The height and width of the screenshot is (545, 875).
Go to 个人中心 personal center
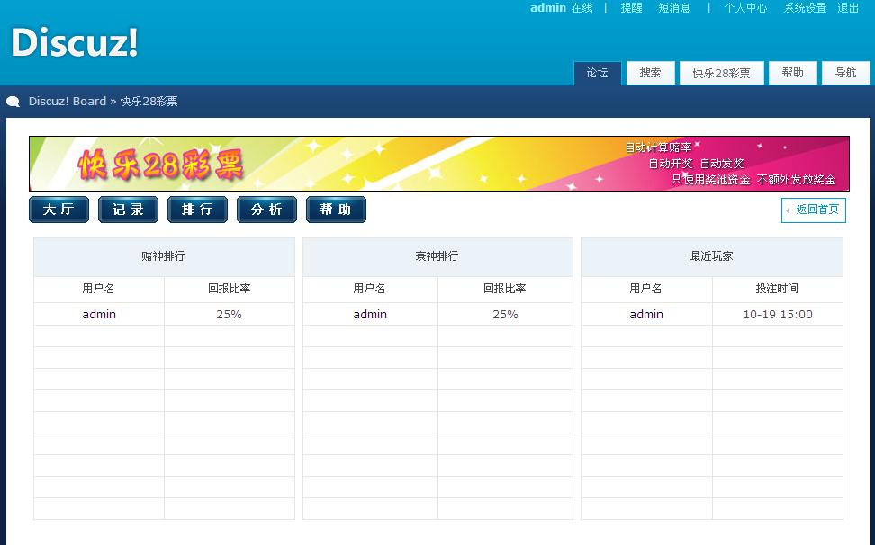tap(745, 8)
